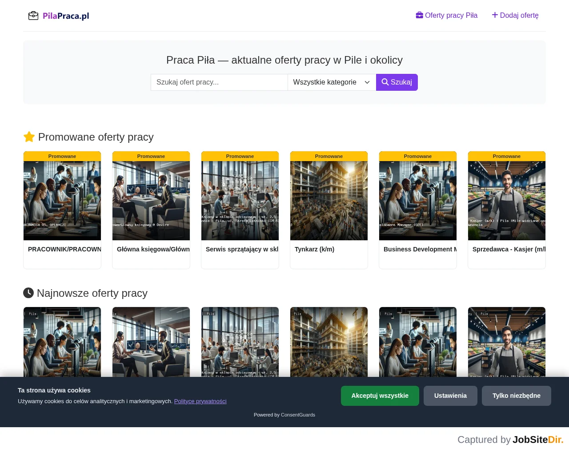Click the PRACOWNIK/PRACOWN offer title

click(64, 249)
